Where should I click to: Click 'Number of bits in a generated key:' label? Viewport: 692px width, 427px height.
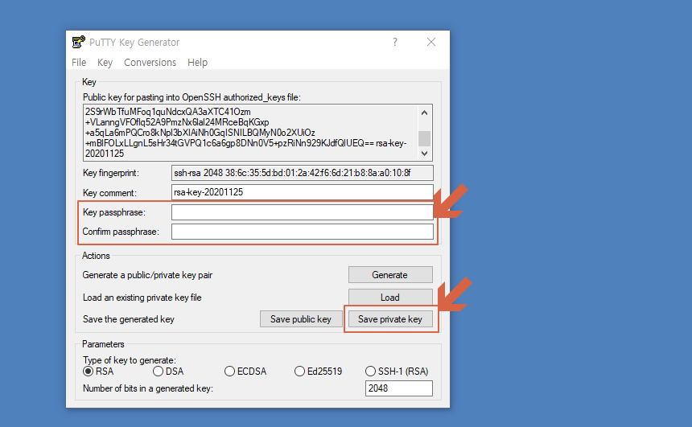coord(148,388)
